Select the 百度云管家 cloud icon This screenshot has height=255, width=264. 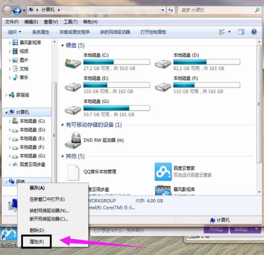[163, 172]
